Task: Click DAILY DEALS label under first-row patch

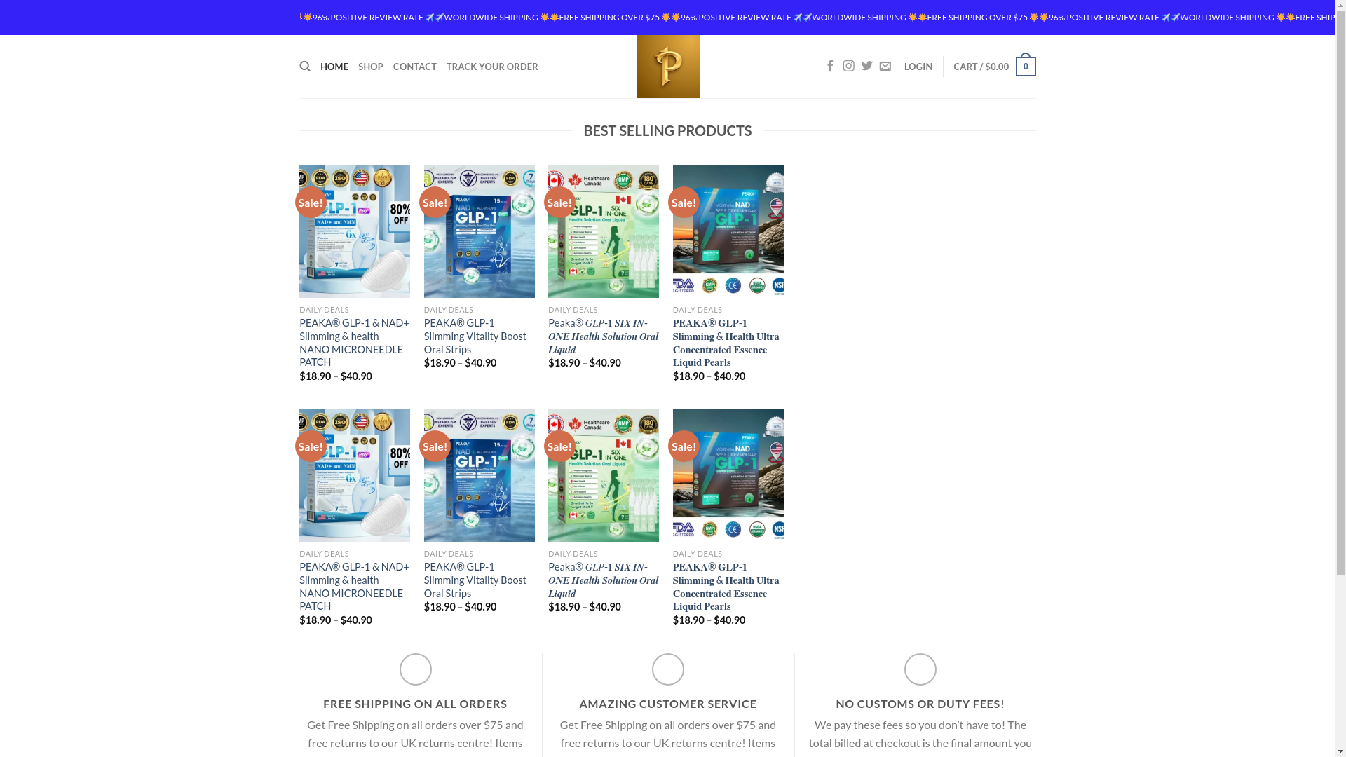Action: tap(324, 310)
